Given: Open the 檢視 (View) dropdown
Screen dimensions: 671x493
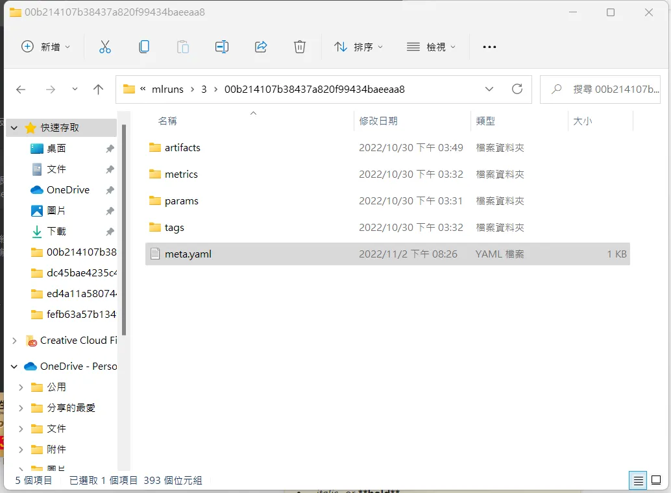Looking at the screenshot, I should click(x=431, y=47).
